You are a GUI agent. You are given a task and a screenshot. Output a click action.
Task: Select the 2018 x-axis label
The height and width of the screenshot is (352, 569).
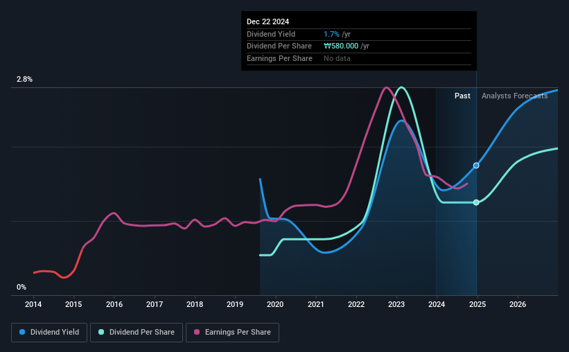[195, 304]
